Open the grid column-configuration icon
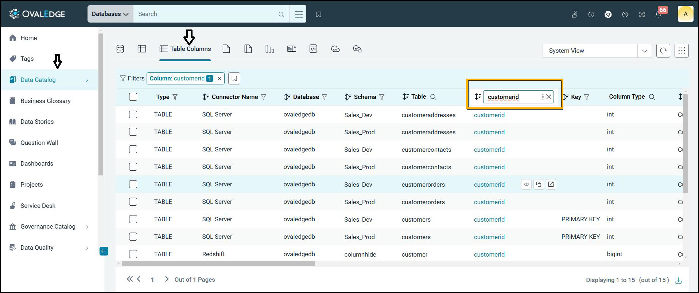Screen dimensions: 699x293 click(x=681, y=51)
